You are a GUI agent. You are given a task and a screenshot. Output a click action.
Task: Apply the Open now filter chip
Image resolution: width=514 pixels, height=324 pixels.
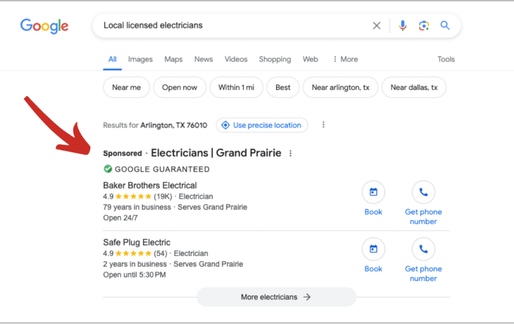coord(180,87)
